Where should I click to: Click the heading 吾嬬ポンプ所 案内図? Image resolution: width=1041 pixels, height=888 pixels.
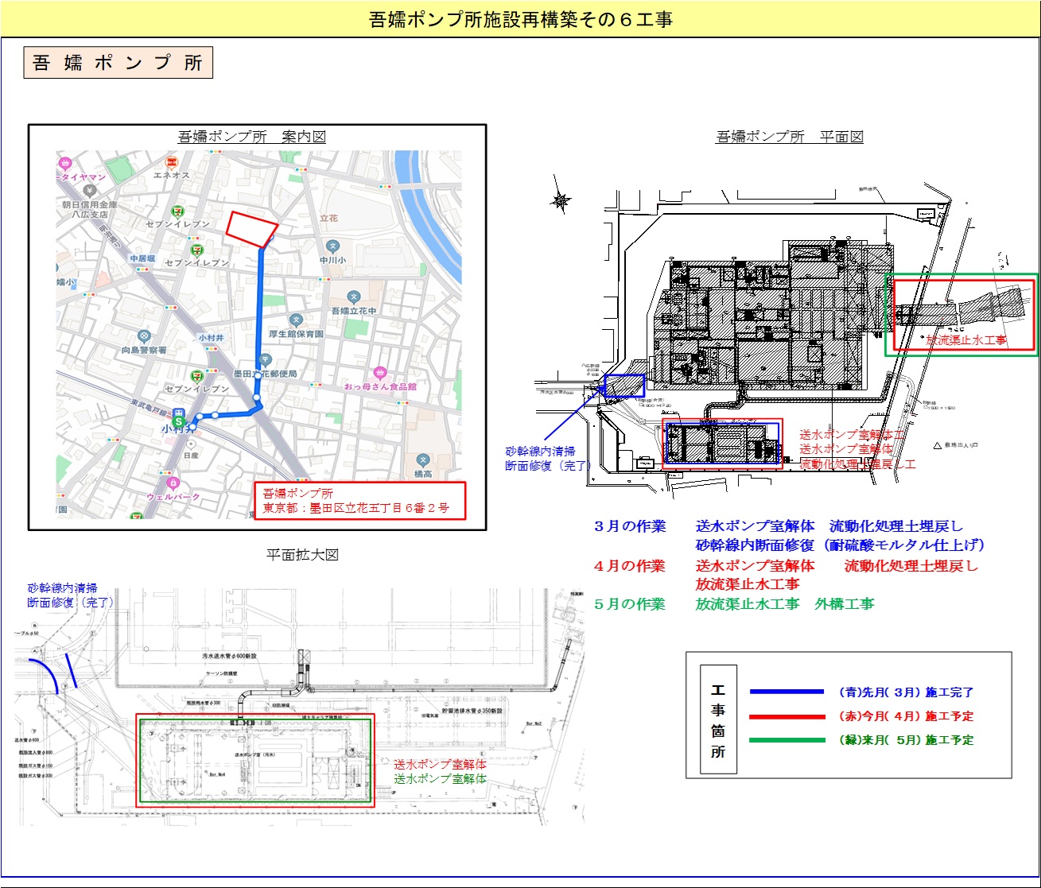coord(251,137)
